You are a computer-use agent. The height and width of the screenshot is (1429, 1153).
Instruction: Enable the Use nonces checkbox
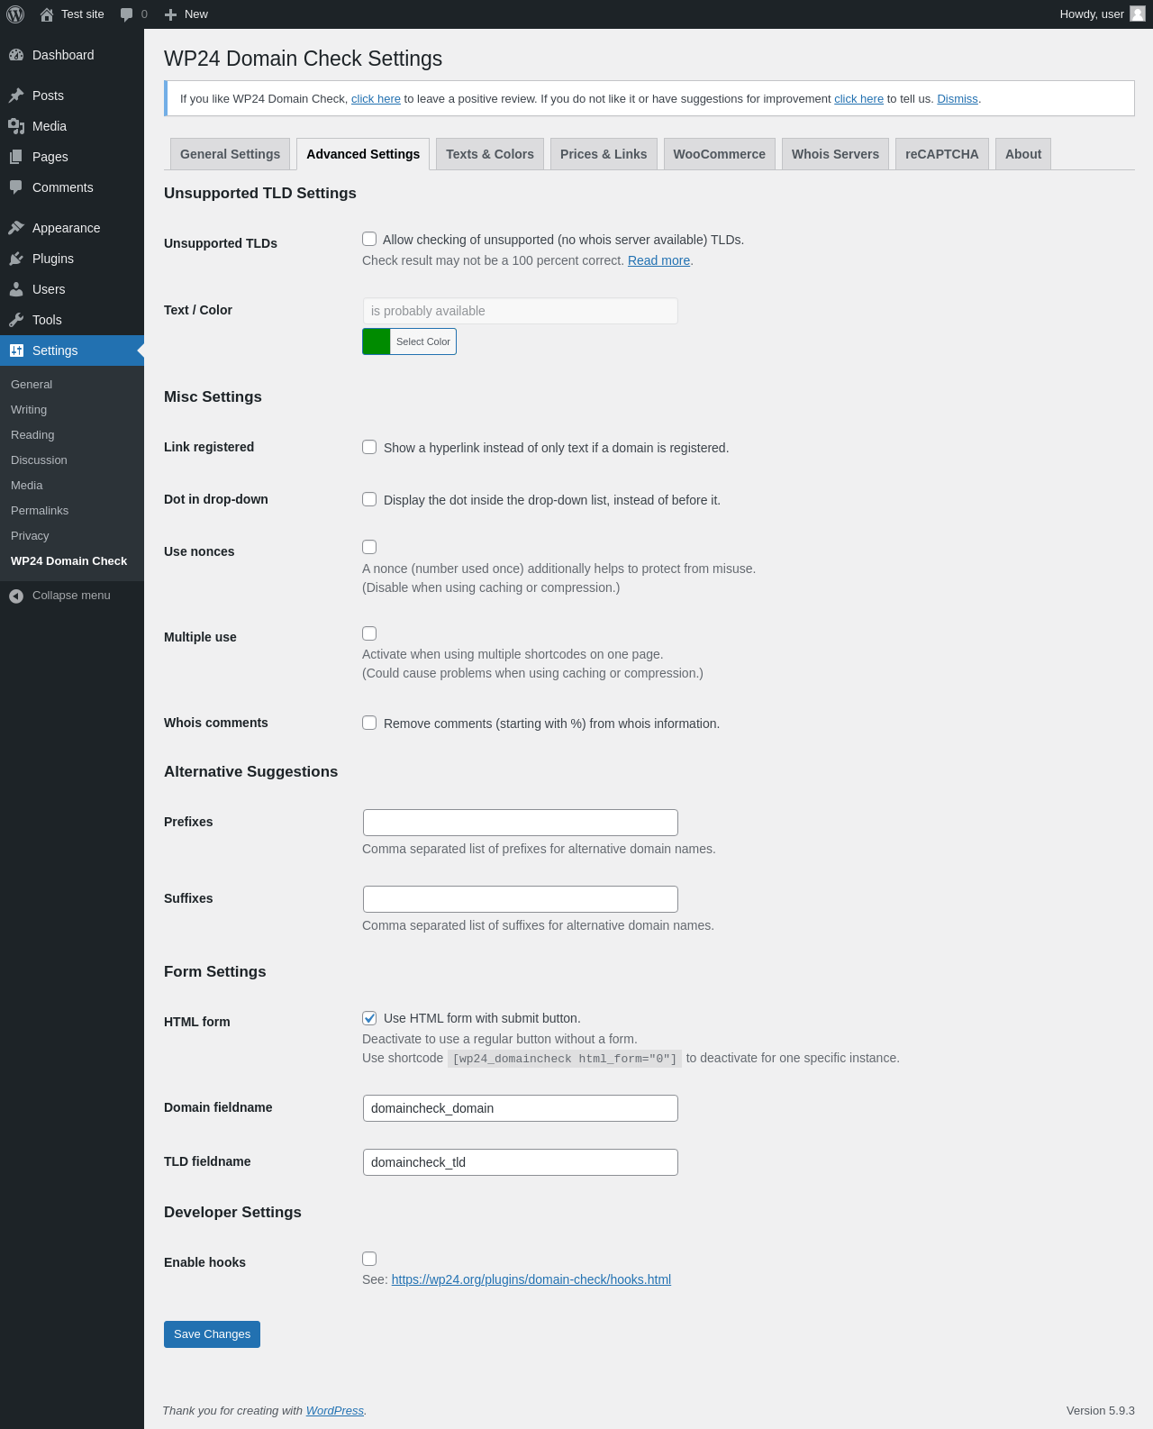click(x=369, y=547)
